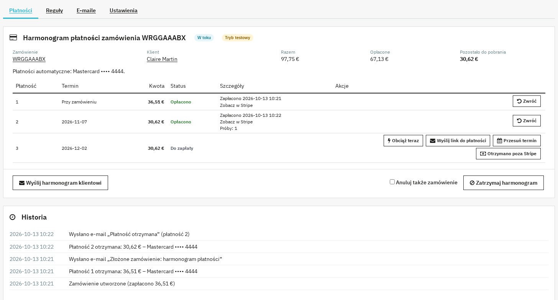Switch to the Reguły tab
Image resolution: width=558 pixels, height=300 pixels.
(54, 11)
